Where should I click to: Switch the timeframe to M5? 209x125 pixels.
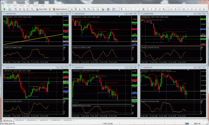tap(176, 9)
